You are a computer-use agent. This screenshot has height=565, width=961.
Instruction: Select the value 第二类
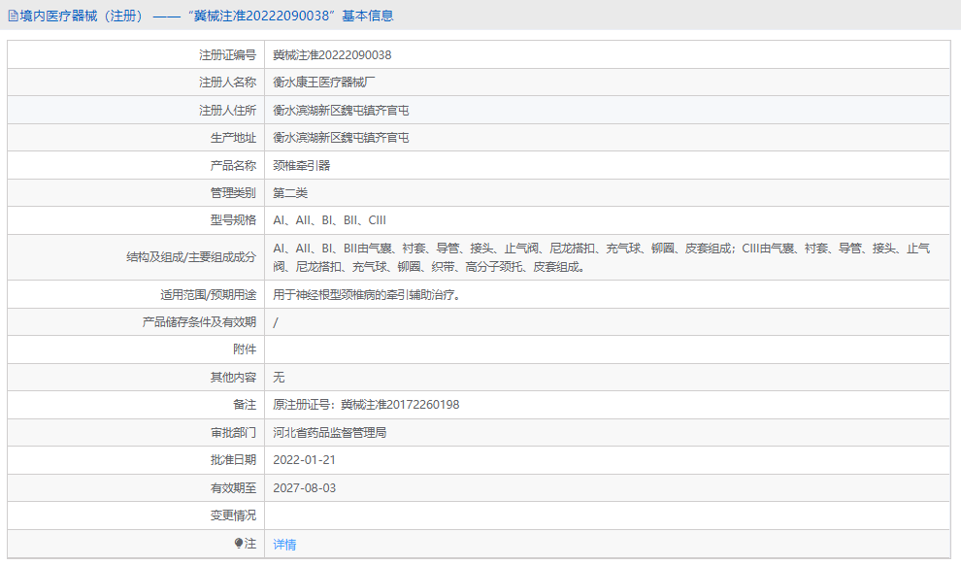290,193
